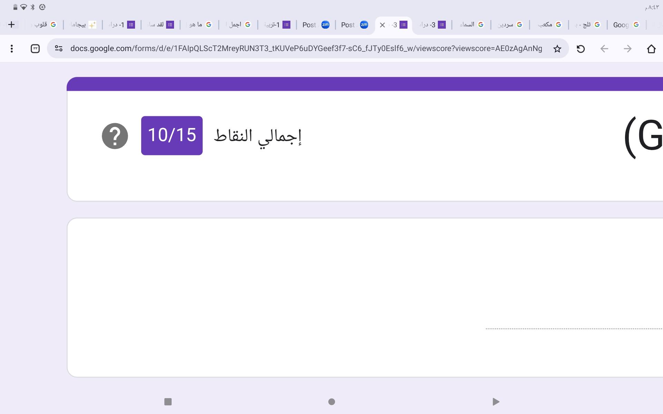Screen dimensions: 663x414
Task: Click the question mark help icon
Action: pos(115,136)
